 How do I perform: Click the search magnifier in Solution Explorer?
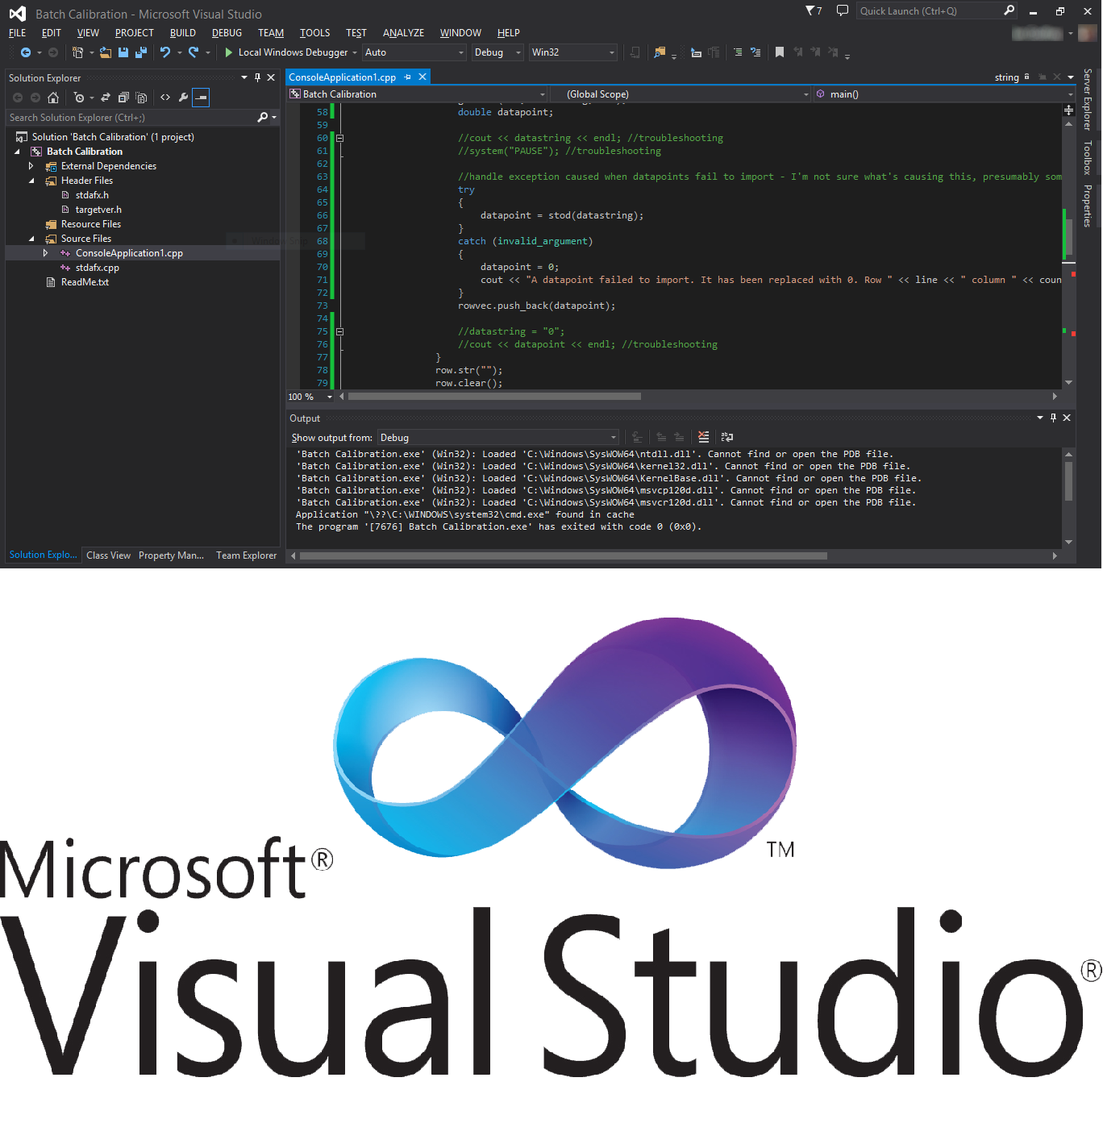click(x=262, y=118)
